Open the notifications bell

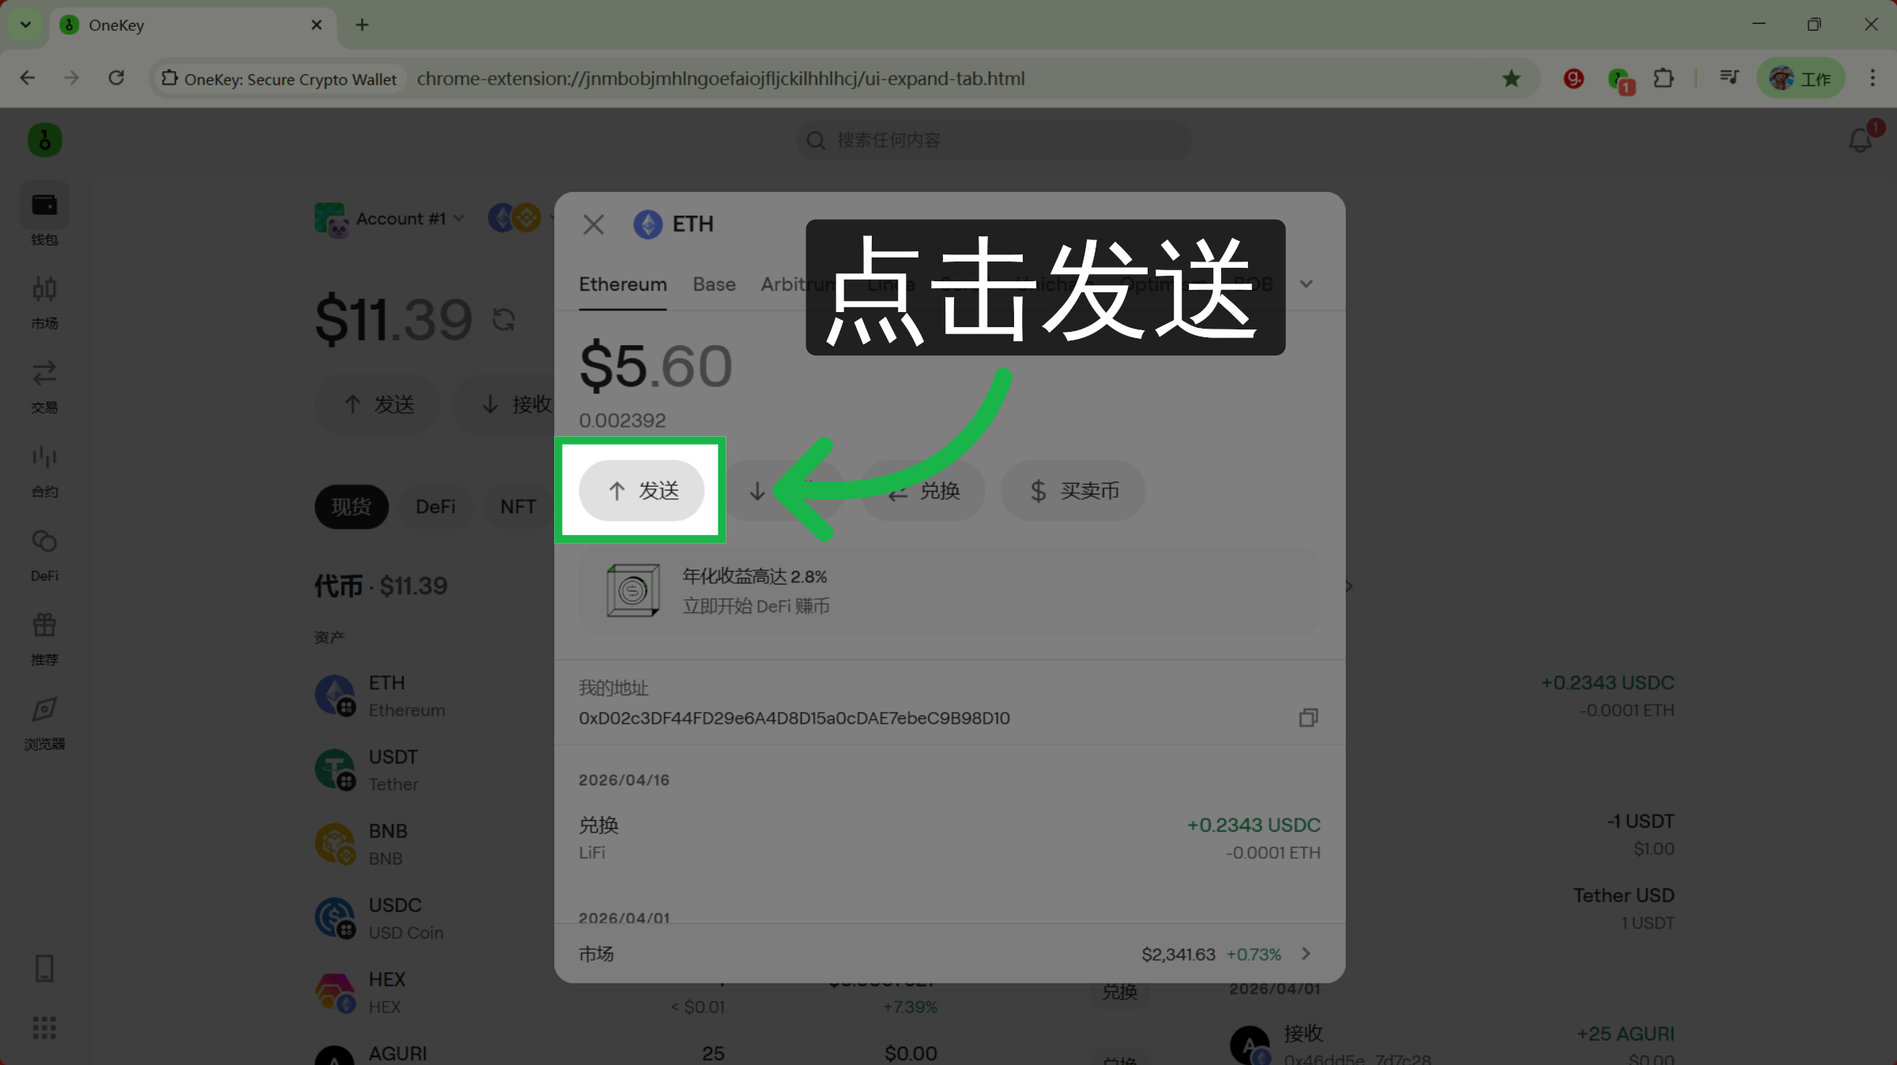pyautogui.click(x=1860, y=141)
